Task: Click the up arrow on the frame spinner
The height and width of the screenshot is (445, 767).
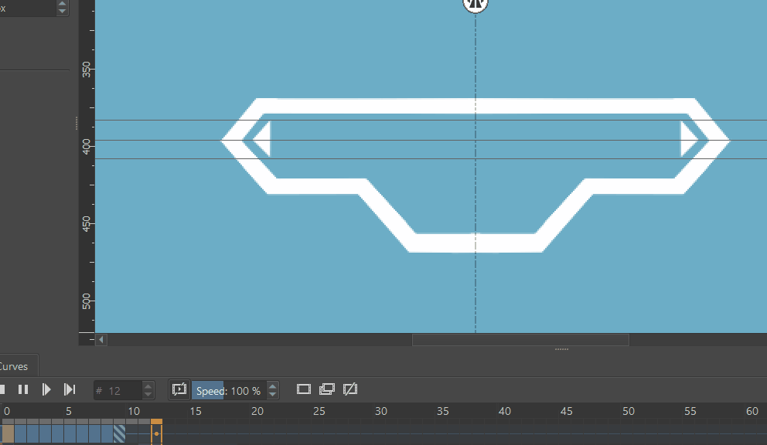Action: [146, 386]
